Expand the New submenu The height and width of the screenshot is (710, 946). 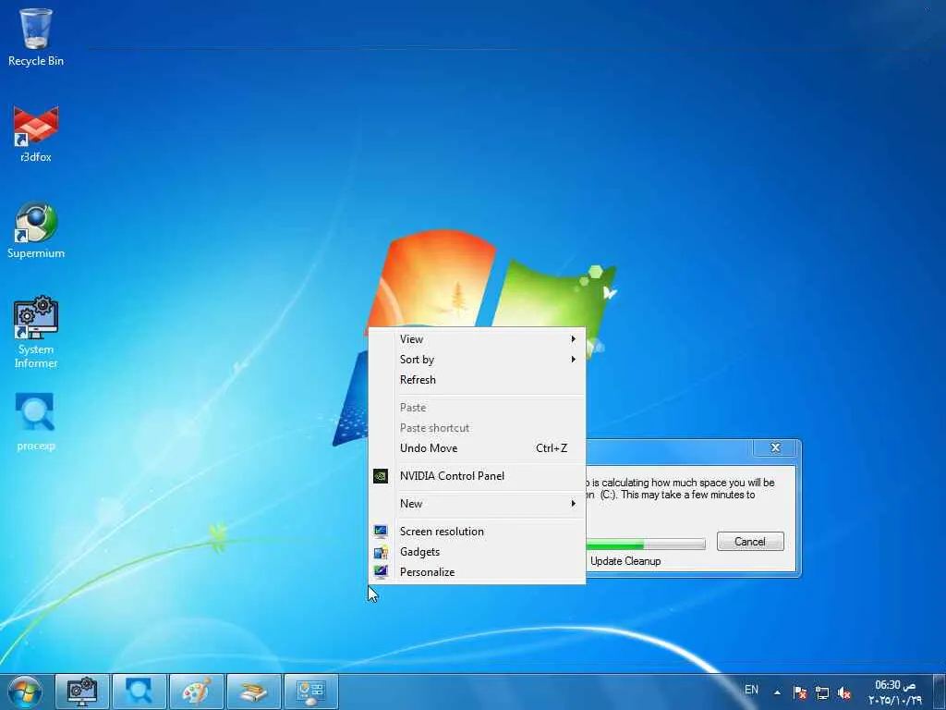coord(477,504)
